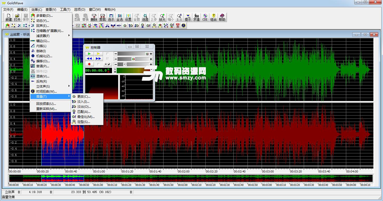
Task: Open the 文件(F) menu
Action: point(8,10)
